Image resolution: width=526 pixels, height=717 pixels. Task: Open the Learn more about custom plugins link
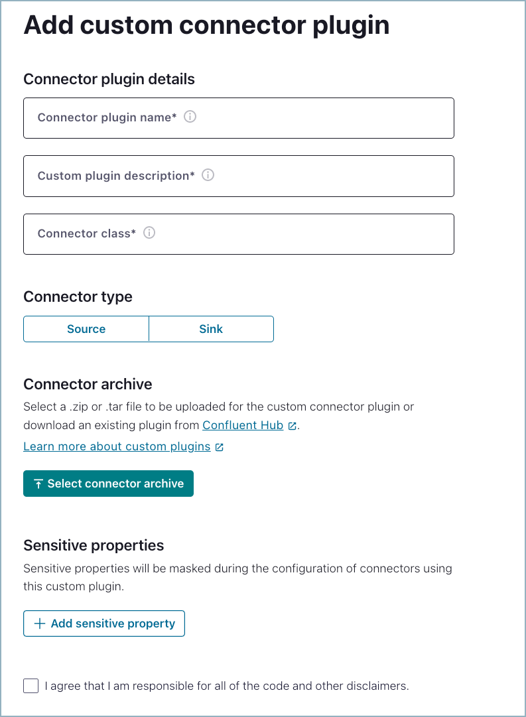tap(117, 446)
